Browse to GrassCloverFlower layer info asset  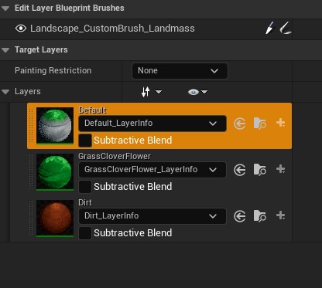point(260,170)
